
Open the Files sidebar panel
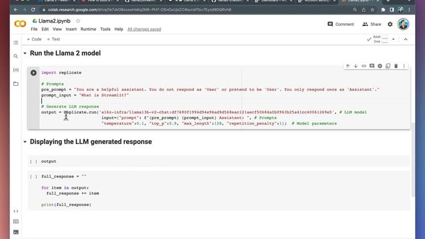pyautogui.click(x=16, y=84)
